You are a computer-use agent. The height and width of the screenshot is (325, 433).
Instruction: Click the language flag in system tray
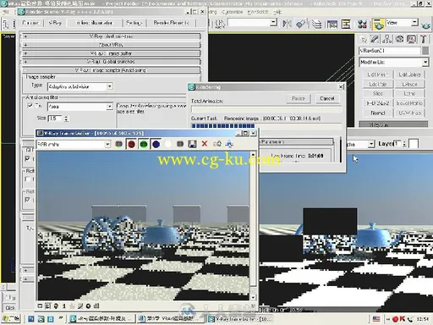(x=376, y=319)
